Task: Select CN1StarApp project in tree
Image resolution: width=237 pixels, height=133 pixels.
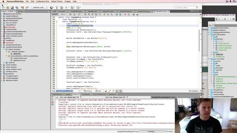Action: 10,27
